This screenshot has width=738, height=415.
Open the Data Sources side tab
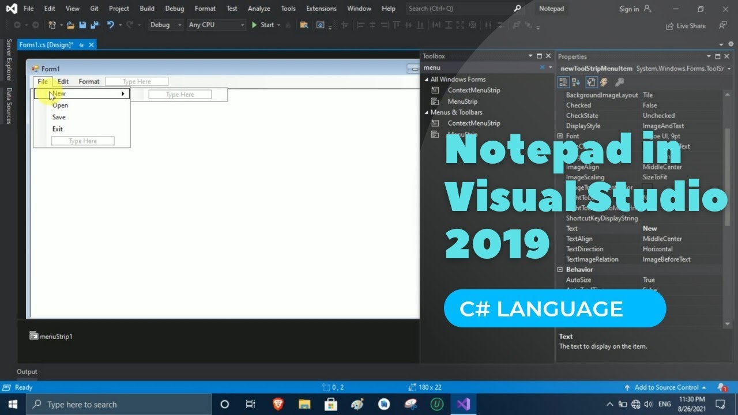pos(9,105)
